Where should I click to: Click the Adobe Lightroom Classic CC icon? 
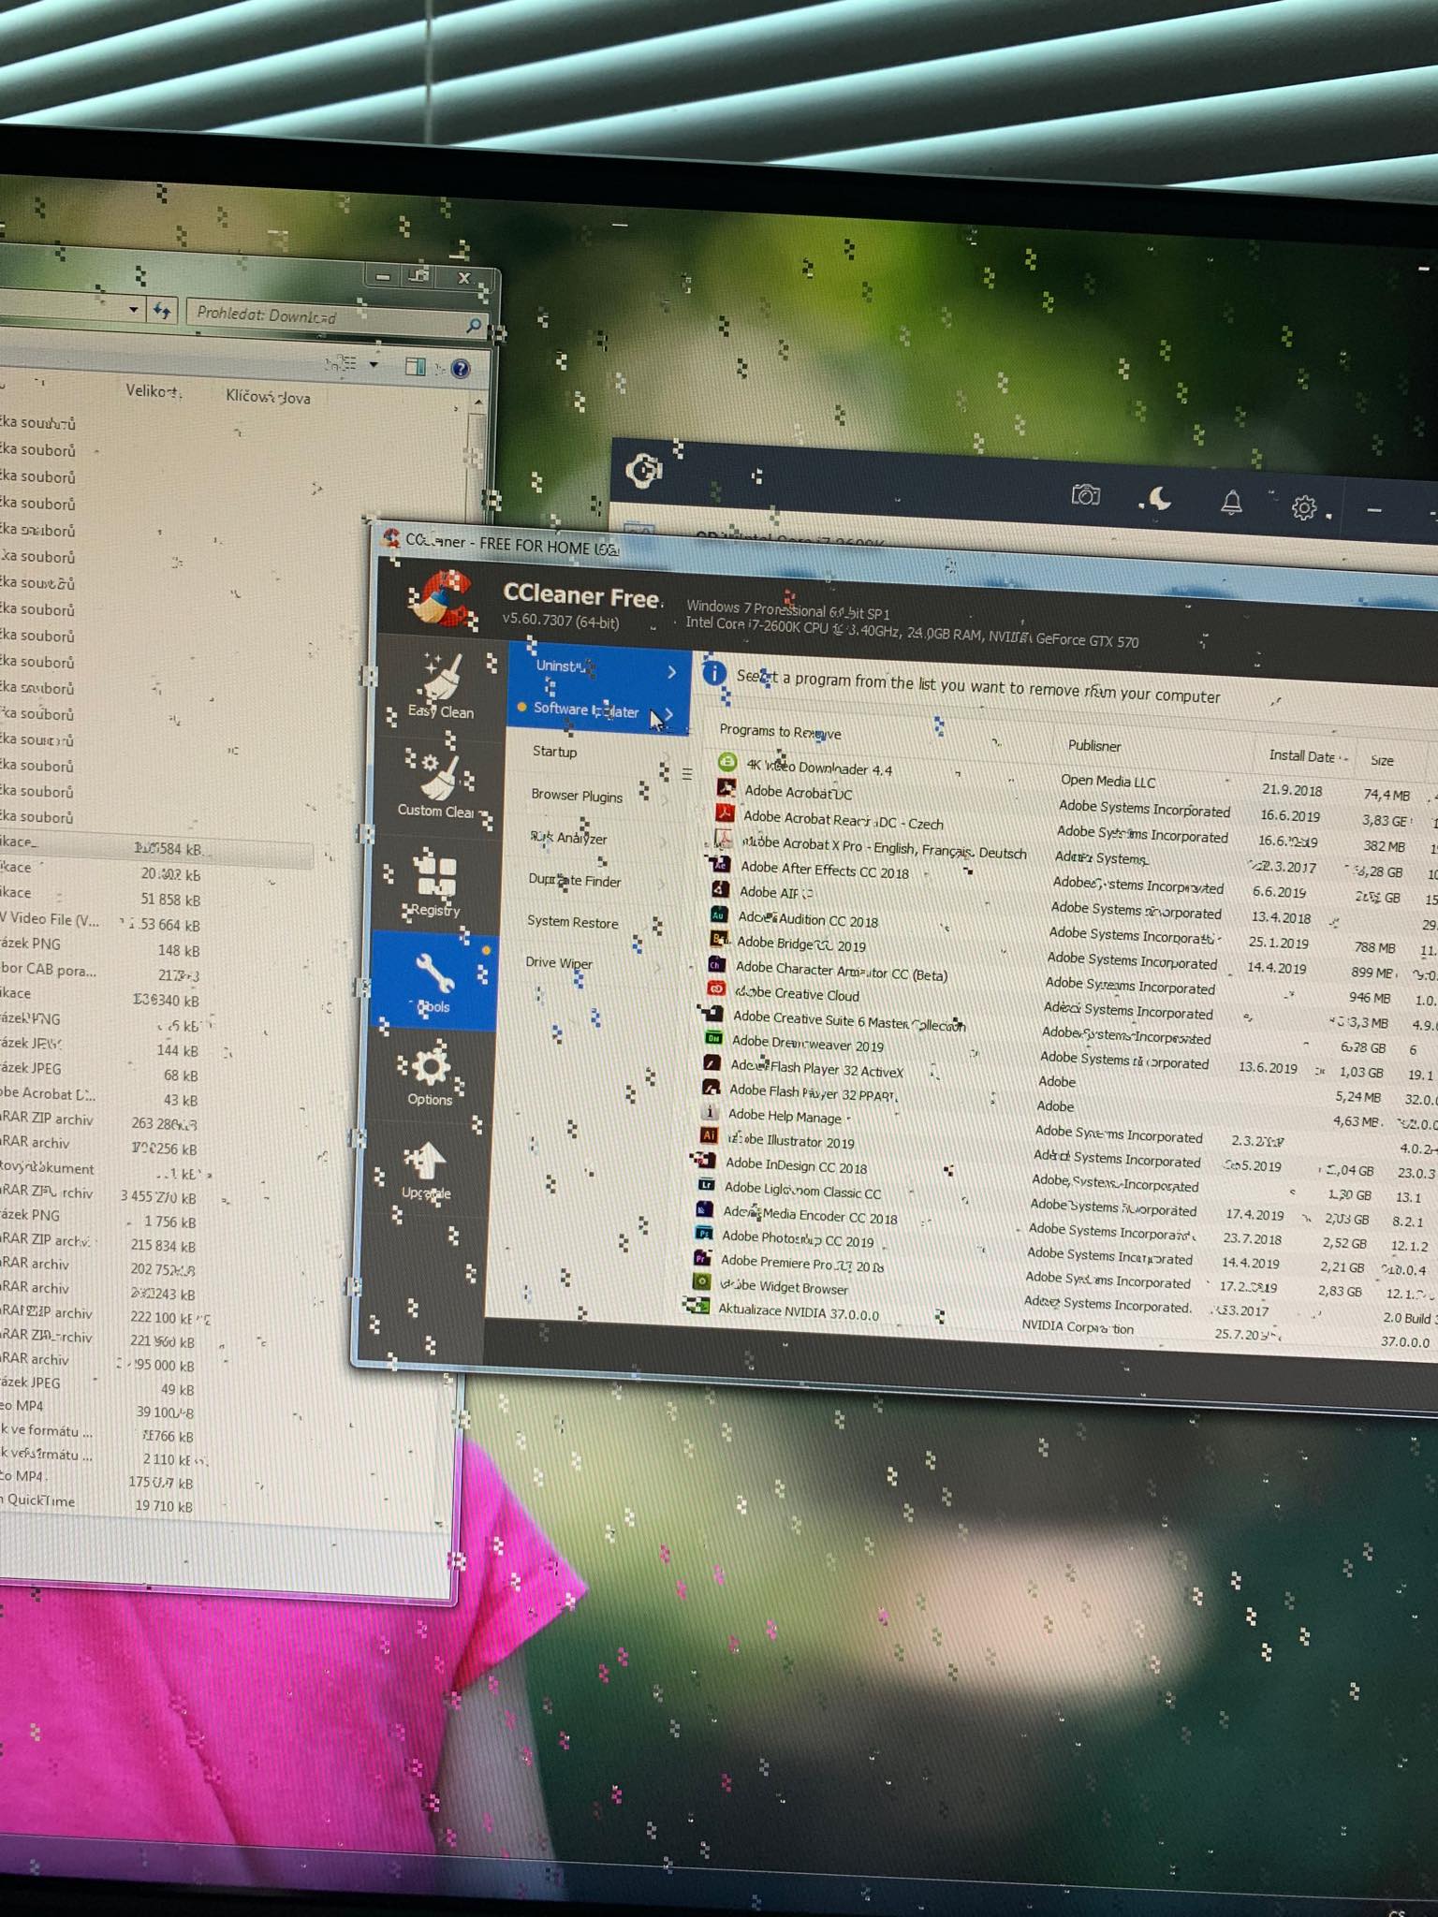point(706,1185)
